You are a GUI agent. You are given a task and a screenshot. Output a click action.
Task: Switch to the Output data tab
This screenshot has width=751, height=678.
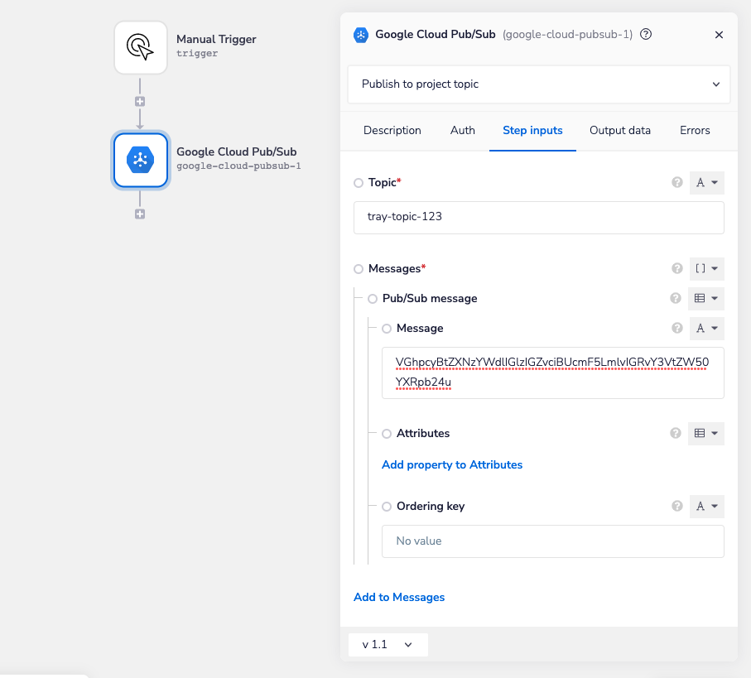[x=619, y=130]
